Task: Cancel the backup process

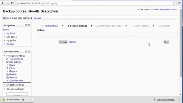Action: pyautogui.click(x=73, y=42)
